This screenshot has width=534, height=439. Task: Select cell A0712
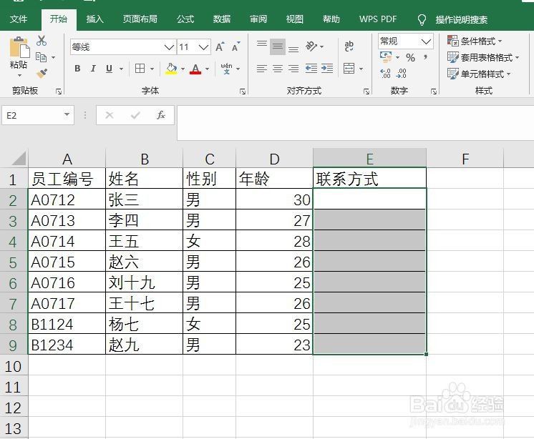click(x=67, y=199)
